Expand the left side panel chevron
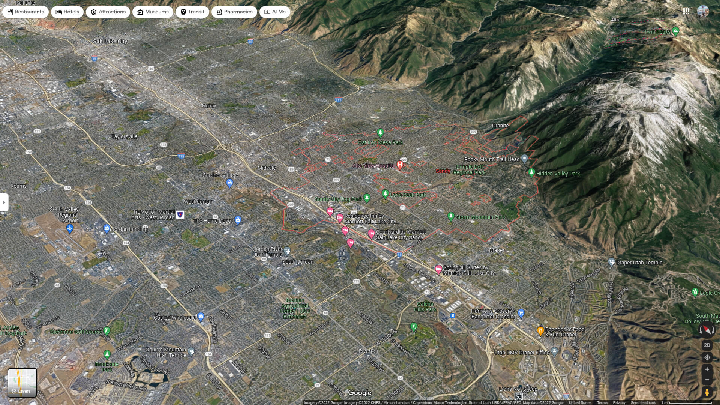 coord(4,202)
